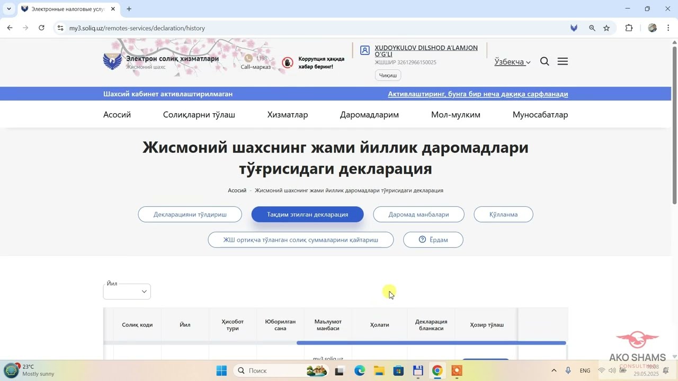Viewport: 678px width, 381px height.
Task: Expand the Йил year dropdown
Action: click(127, 292)
